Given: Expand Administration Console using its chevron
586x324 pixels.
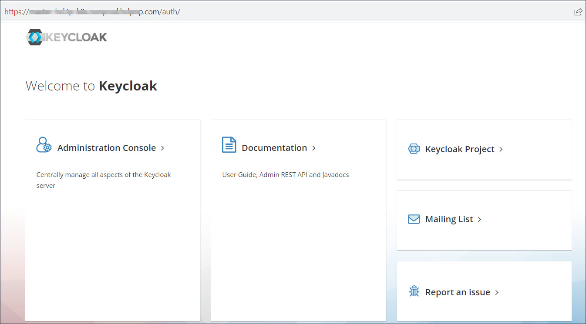Looking at the screenshot, I should [x=162, y=148].
